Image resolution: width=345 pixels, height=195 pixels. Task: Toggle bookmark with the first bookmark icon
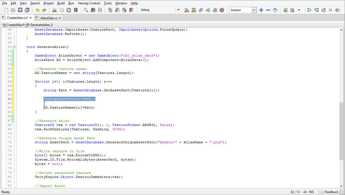pyautogui.click(x=110, y=10)
